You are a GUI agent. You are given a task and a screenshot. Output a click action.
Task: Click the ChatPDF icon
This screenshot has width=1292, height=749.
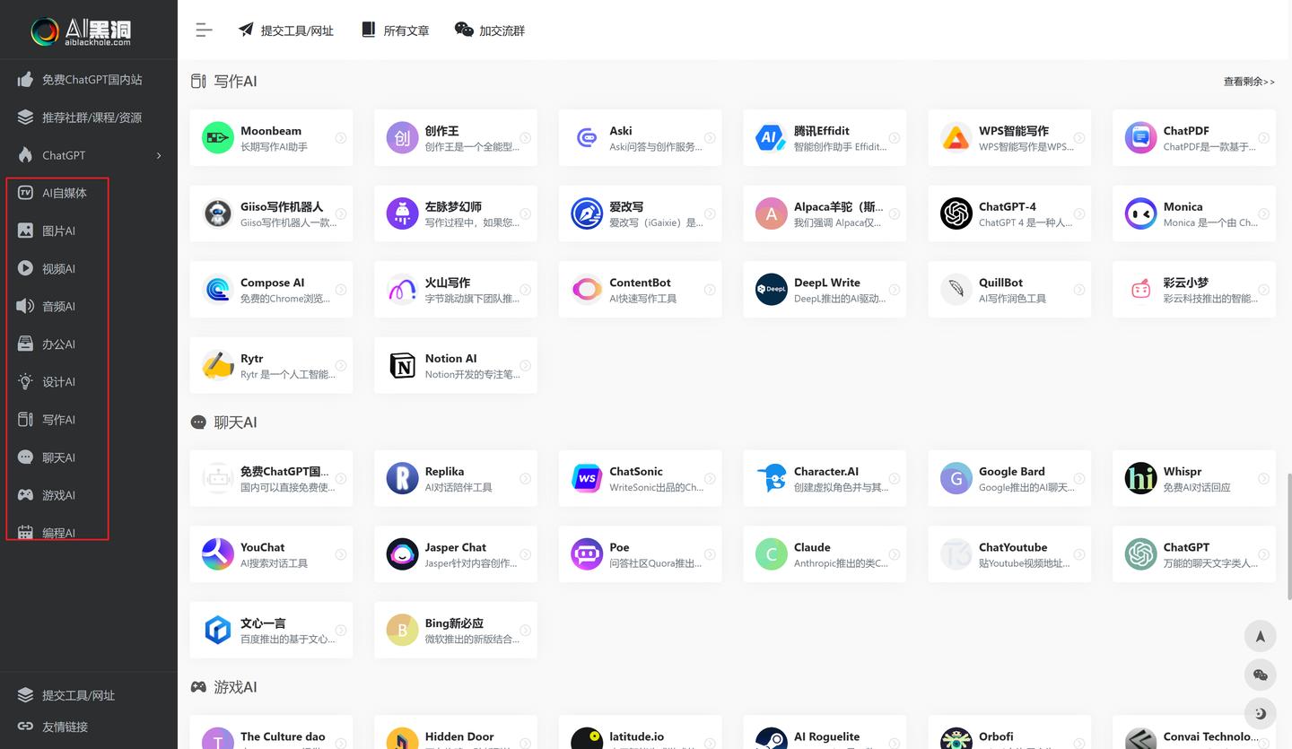pyautogui.click(x=1141, y=138)
